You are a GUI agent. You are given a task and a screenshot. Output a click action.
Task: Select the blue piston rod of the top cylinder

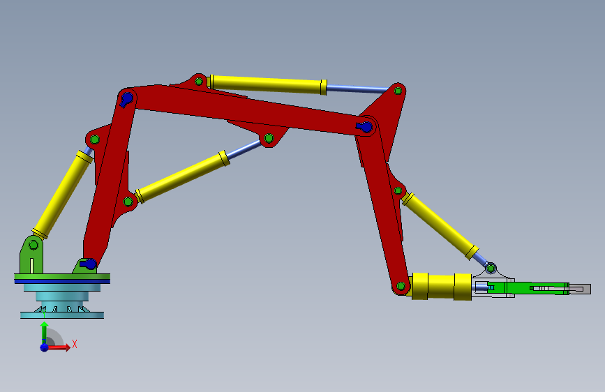pos(358,89)
